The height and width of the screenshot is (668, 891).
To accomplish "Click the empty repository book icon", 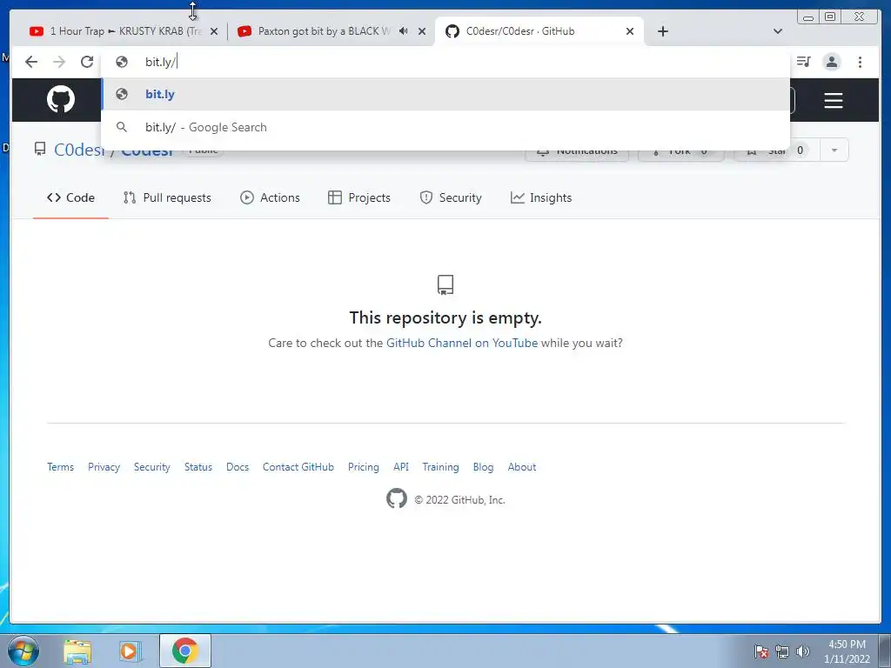I will 445,284.
